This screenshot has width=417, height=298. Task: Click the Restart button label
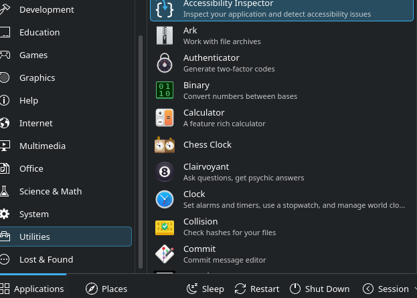[264, 289]
